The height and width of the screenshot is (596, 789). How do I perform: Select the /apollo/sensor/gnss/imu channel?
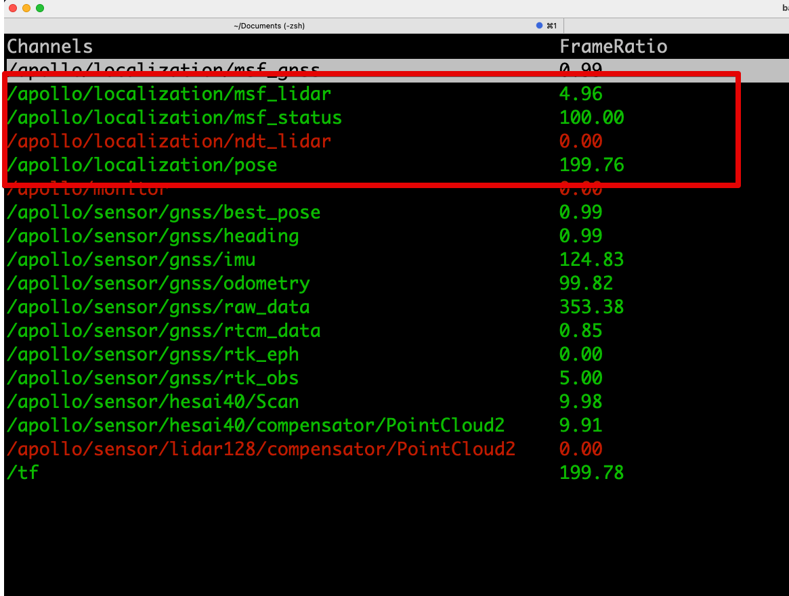131,260
